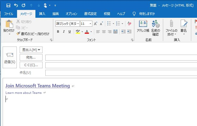
Task: Click the CC(C)... button
Action: (31, 65)
